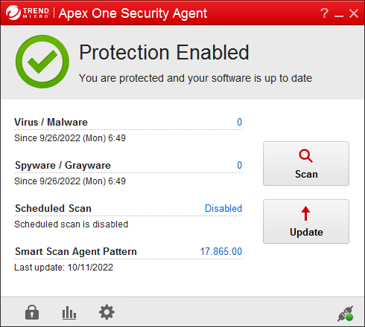The height and width of the screenshot is (327, 365).
Task: Click Smart Scan Agent Pattern version 17.865.00
Action: coord(221,251)
